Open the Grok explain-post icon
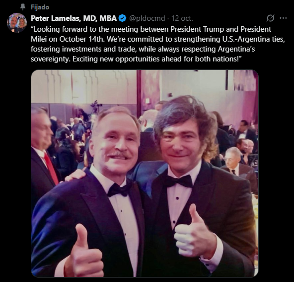294x282 pixels. pos(270,18)
